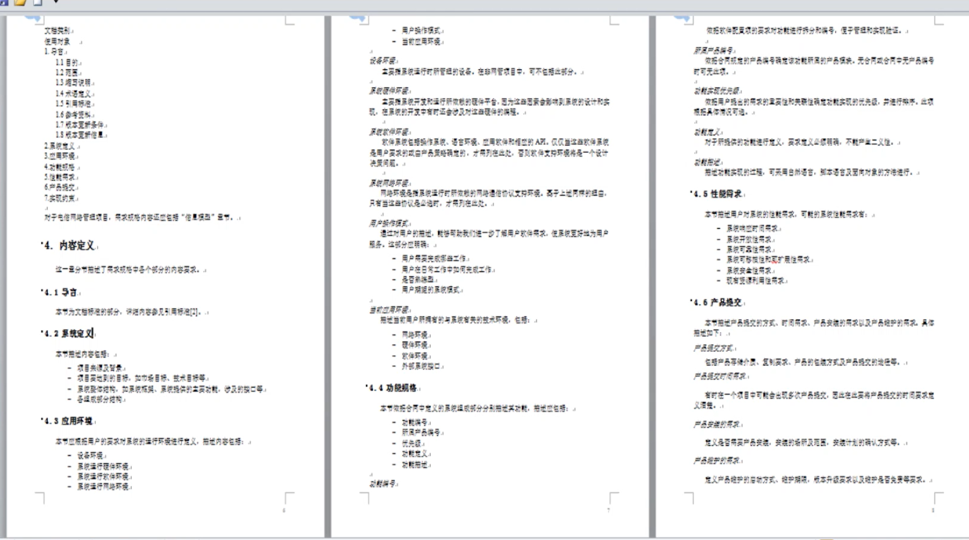Image resolution: width=969 pixels, height=540 pixels.
Task: Click the italic "系统硬件环境" subheading
Action: pos(389,91)
